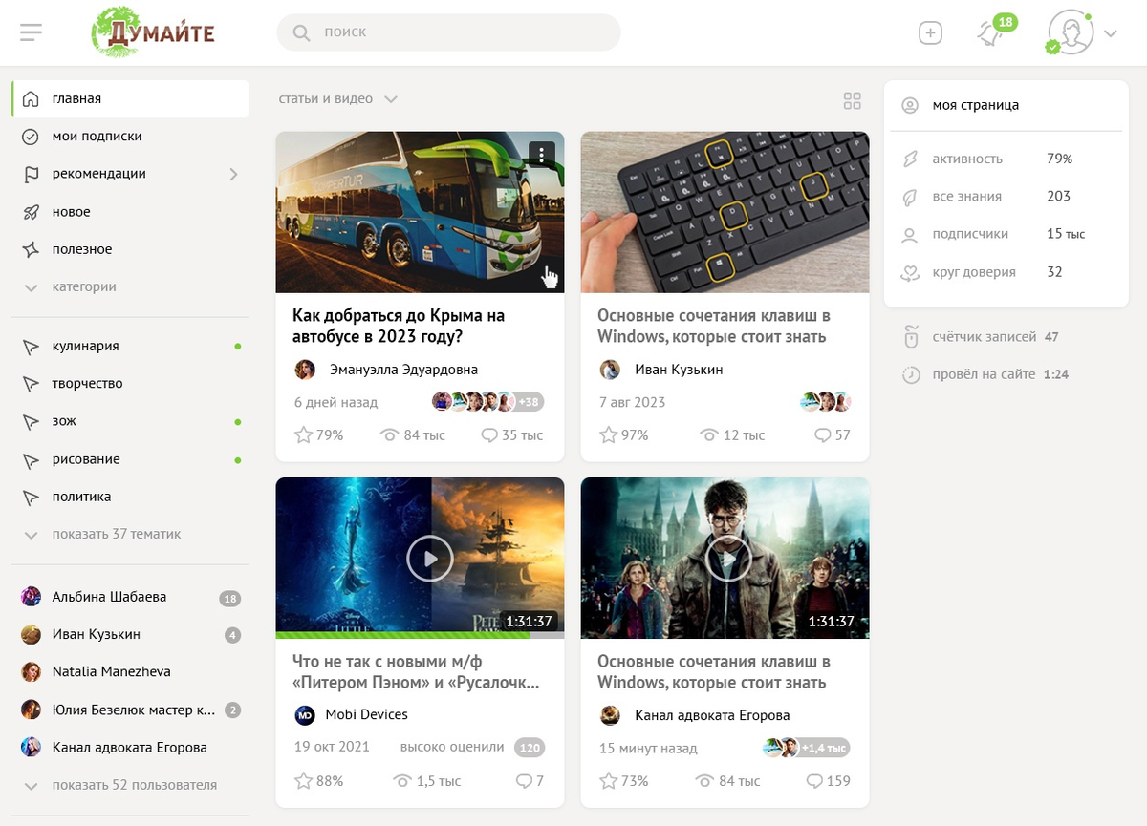The height and width of the screenshot is (826, 1147).
Task: Click the plus icon to add post
Action: (930, 32)
